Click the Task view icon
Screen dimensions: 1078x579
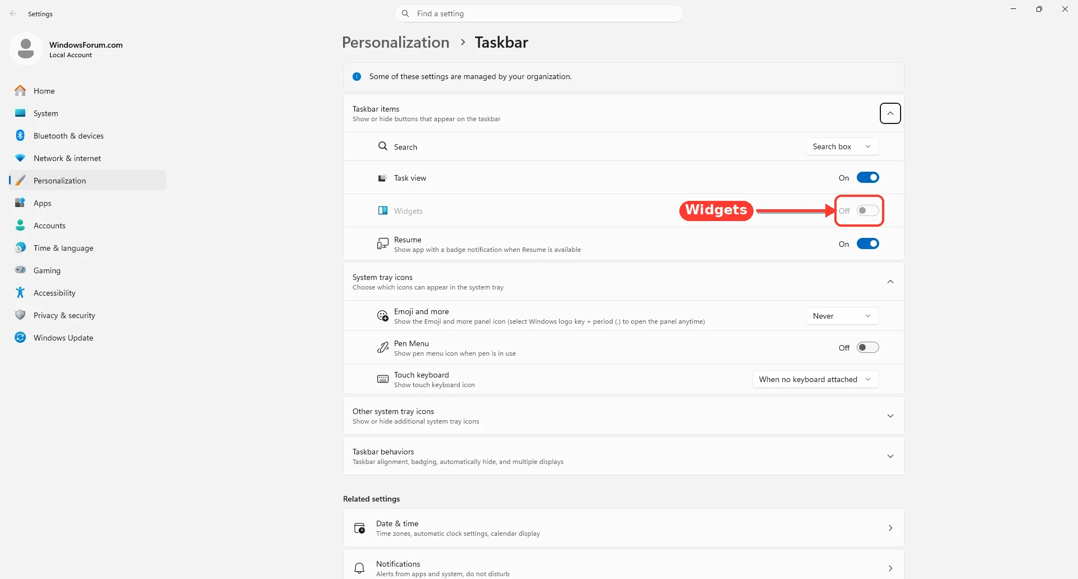382,178
